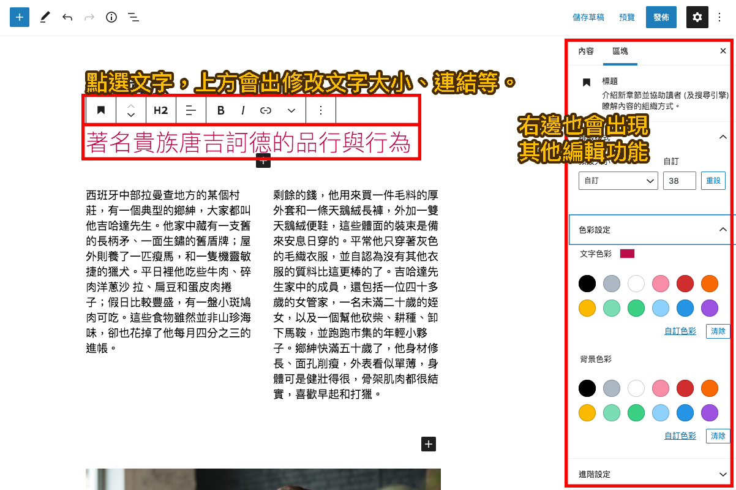Open the list view outline icon

point(133,17)
